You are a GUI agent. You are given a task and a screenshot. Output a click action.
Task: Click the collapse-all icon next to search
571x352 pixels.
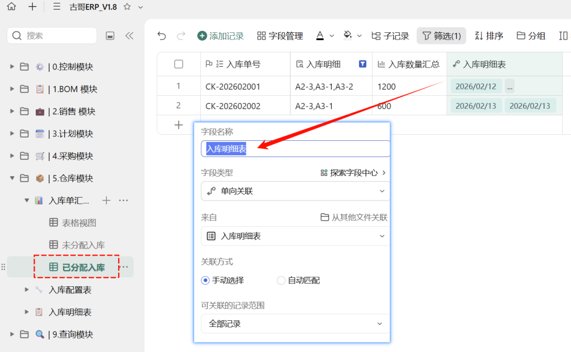tap(110, 36)
